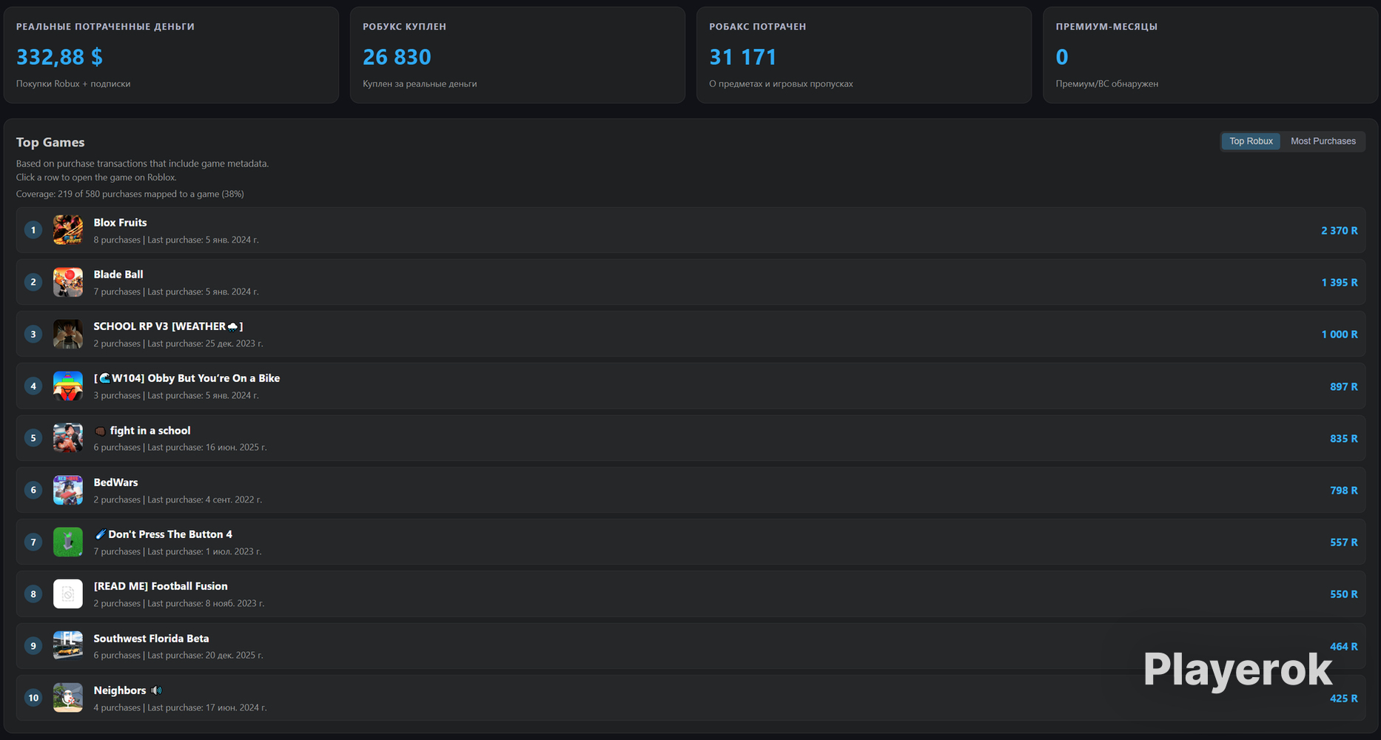Open the Southwest Florida Beta title link
Viewport: 1381px width, 740px height.
pos(151,639)
